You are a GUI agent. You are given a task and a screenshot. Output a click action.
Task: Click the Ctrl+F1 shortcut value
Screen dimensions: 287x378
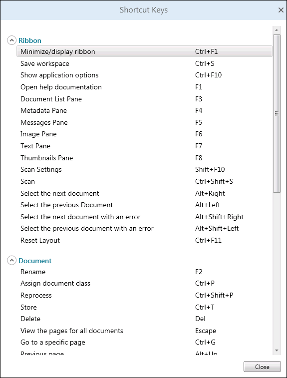click(206, 51)
